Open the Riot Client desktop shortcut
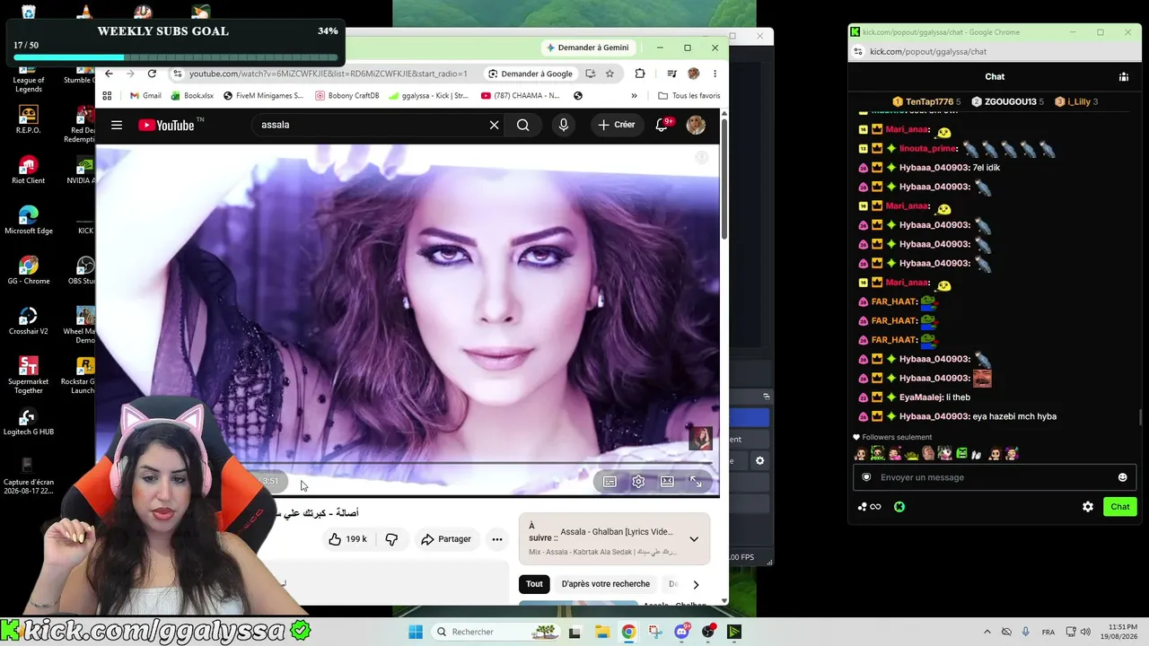 (28, 170)
